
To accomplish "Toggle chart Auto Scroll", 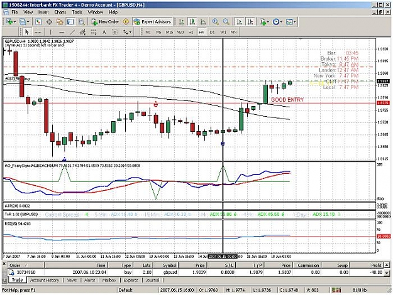I will coord(240,22).
